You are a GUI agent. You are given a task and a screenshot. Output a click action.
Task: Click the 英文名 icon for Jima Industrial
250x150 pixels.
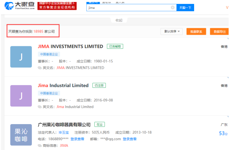(x=39, y=107)
